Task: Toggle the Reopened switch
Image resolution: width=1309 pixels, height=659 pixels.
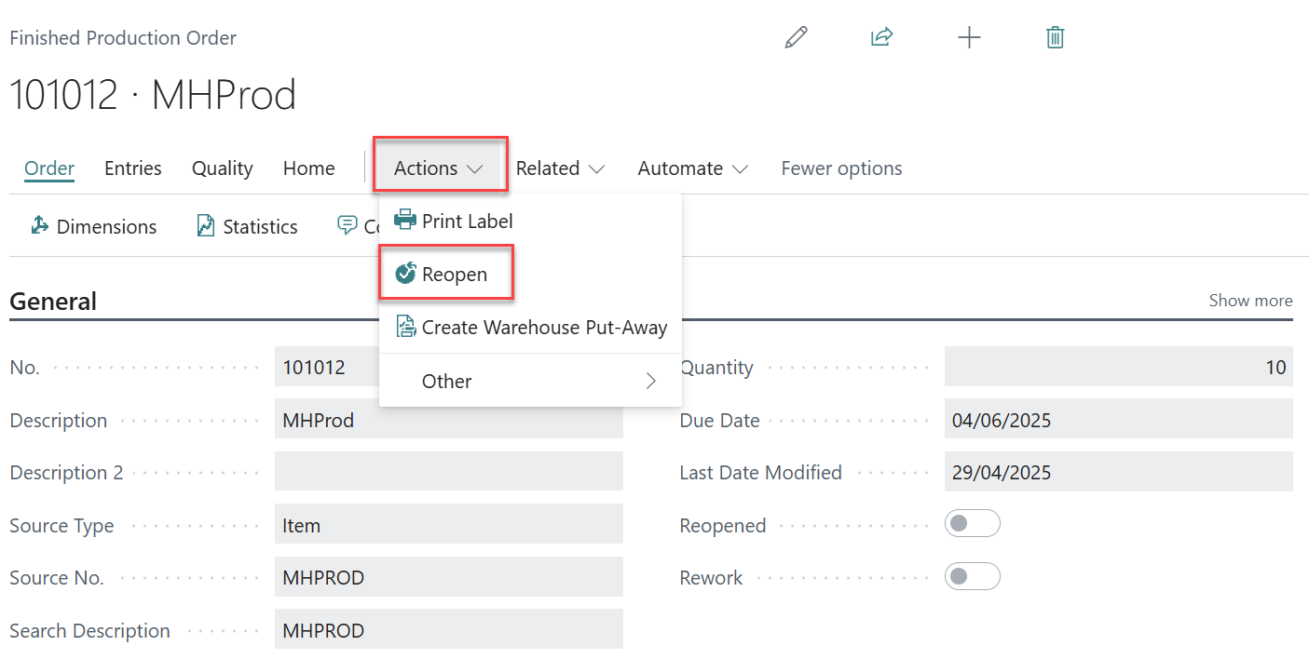Action: 972,524
